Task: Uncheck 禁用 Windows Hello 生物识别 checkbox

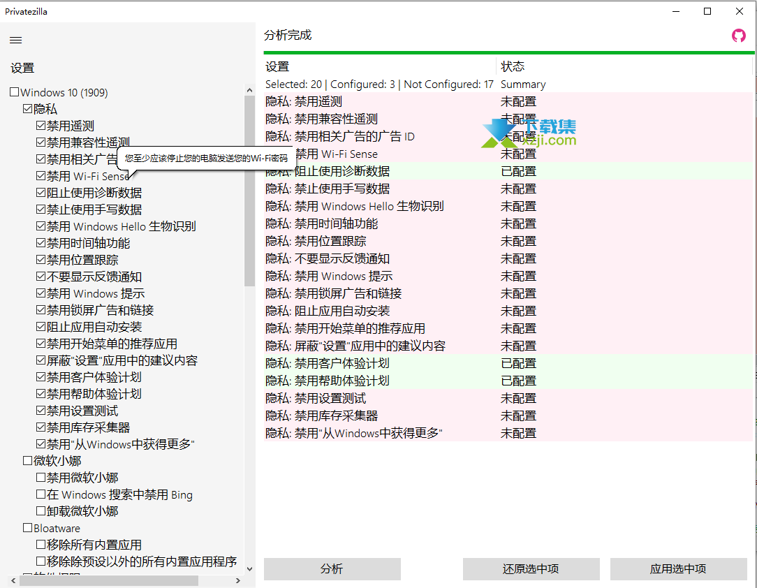Action: (x=41, y=226)
